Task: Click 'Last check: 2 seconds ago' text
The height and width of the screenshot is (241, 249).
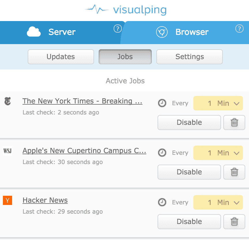Action: (x=61, y=112)
